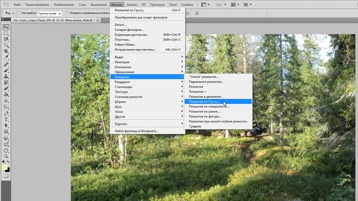Select the Rectangle shape tool
This screenshot has width=358, height=201.
(6, 132)
